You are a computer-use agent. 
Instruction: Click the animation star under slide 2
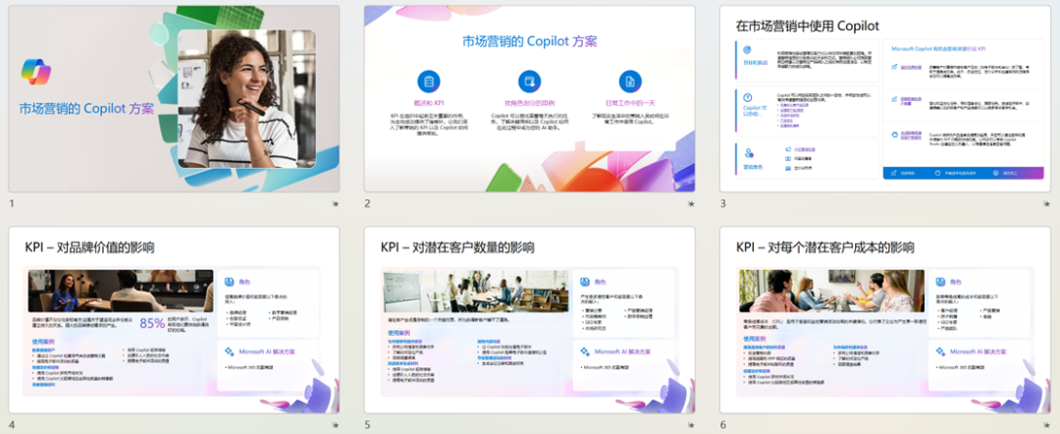pyautogui.click(x=691, y=203)
